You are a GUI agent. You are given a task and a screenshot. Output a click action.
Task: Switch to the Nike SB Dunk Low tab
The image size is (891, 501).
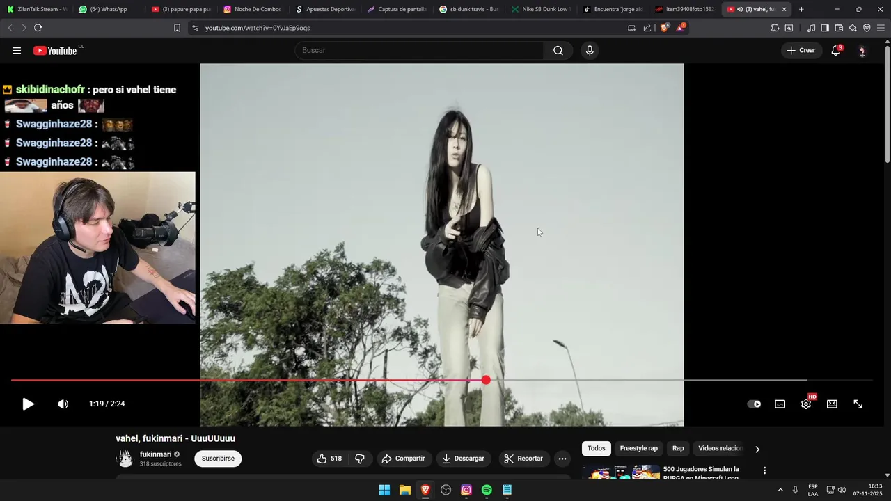click(x=540, y=9)
